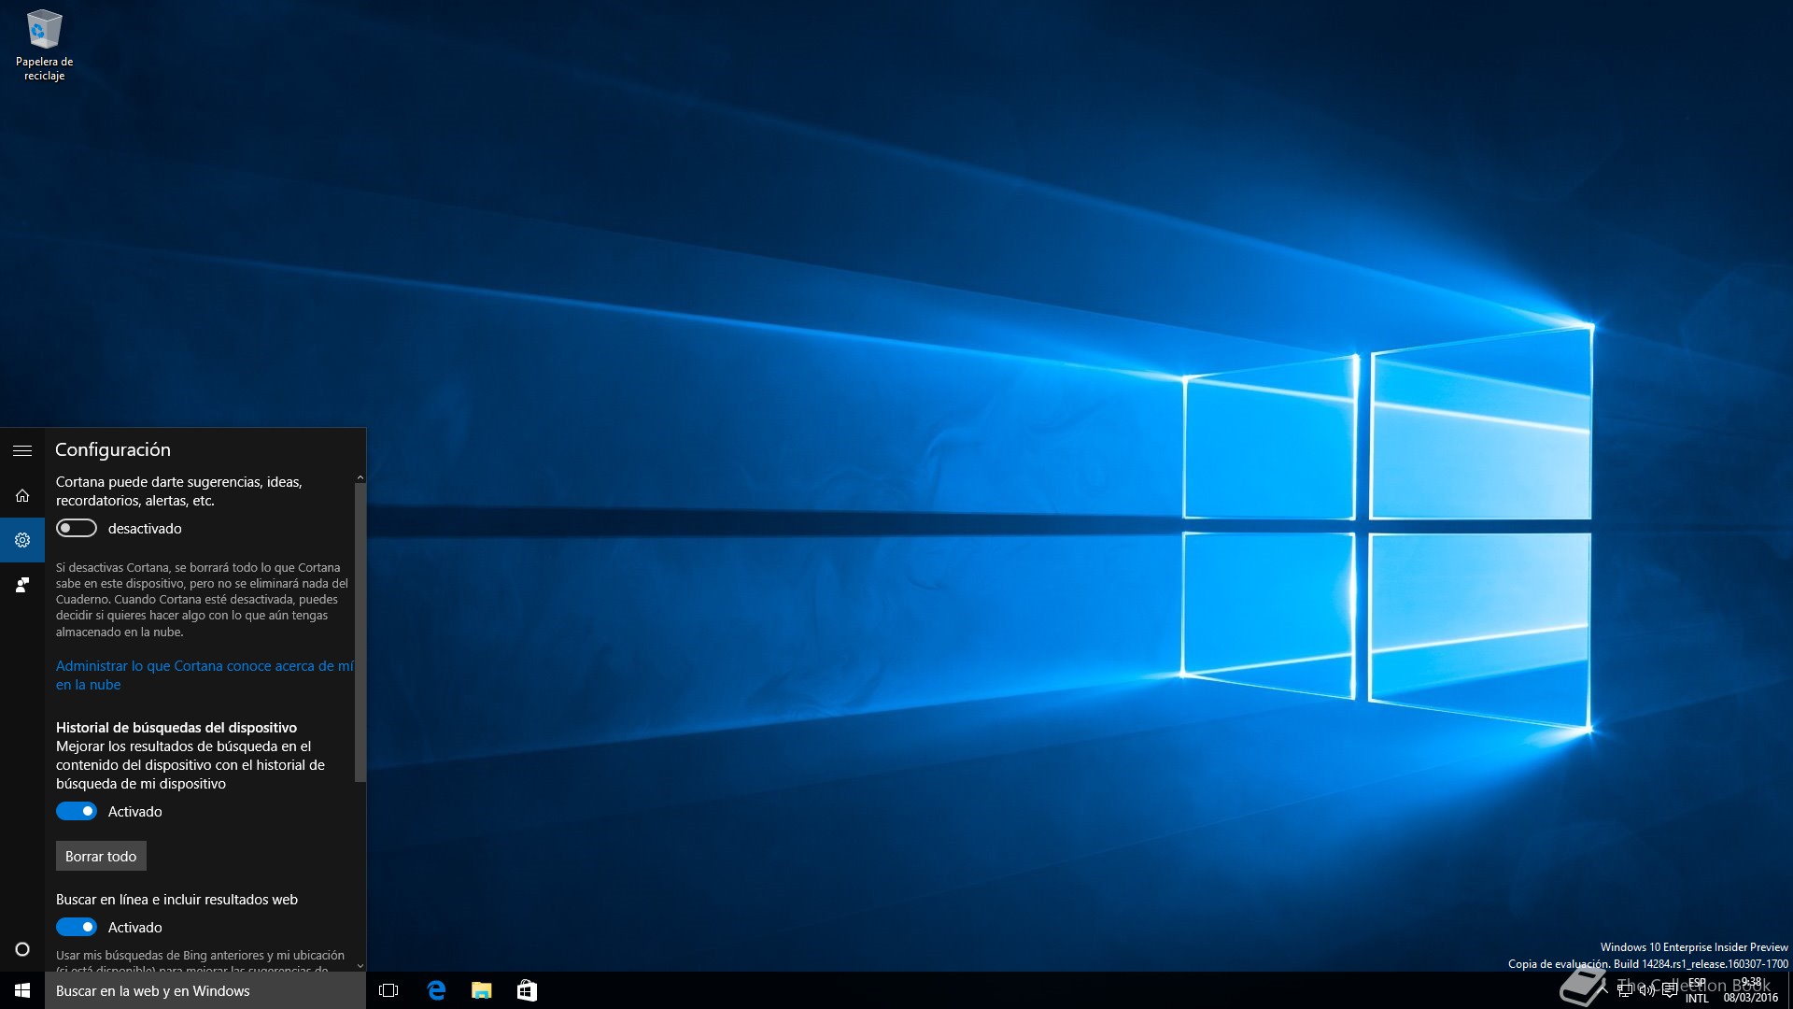Image resolution: width=1793 pixels, height=1009 pixels.
Task: Select the Configuración gear icon in sidebar
Action: (22, 540)
